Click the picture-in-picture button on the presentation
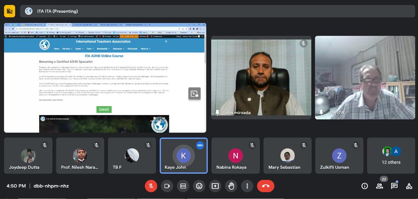The image size is (418, 199). coord(194,93)
